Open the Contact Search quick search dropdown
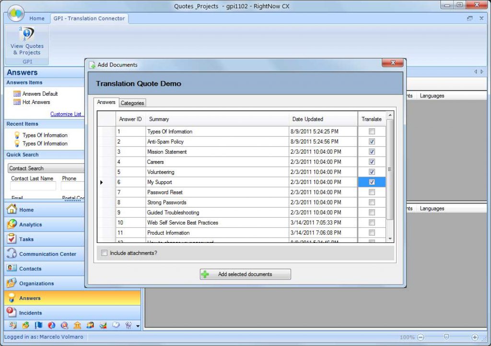 46,169
